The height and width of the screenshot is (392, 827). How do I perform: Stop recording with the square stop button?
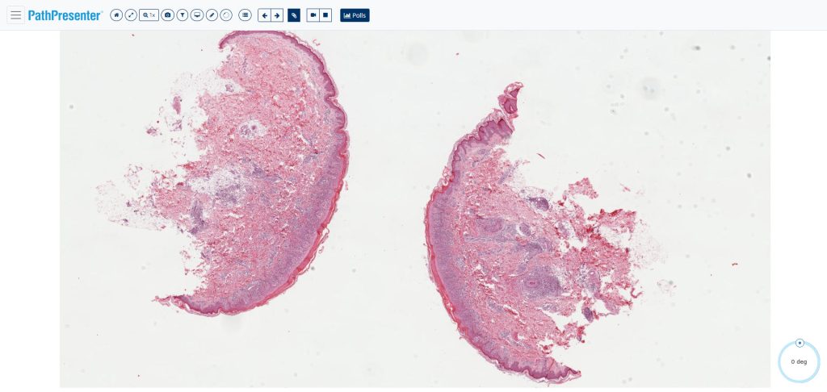[x=326, y=15]
